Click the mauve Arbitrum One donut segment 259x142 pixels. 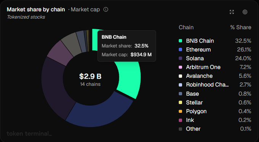[60, 52]
